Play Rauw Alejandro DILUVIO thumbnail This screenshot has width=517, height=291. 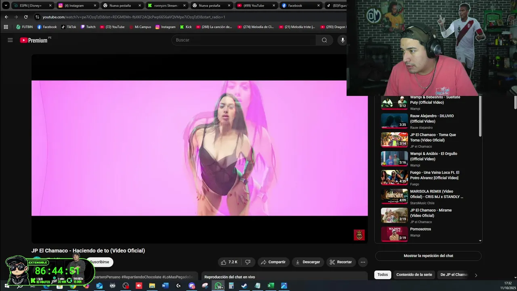[394, 120]
